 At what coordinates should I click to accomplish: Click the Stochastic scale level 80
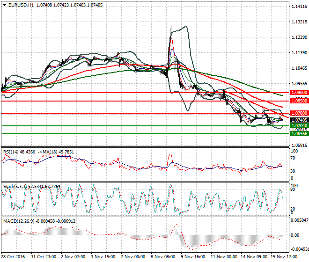(x=293, y=189)
